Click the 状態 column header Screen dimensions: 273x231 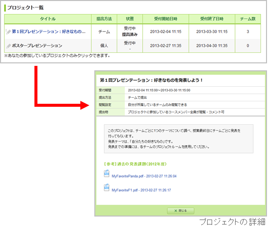pyautogui.click(x=130, y=19)
